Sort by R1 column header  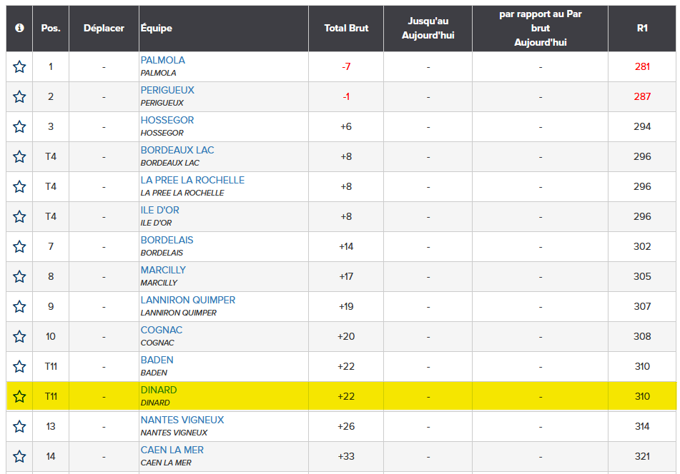[x=642, y=28]
